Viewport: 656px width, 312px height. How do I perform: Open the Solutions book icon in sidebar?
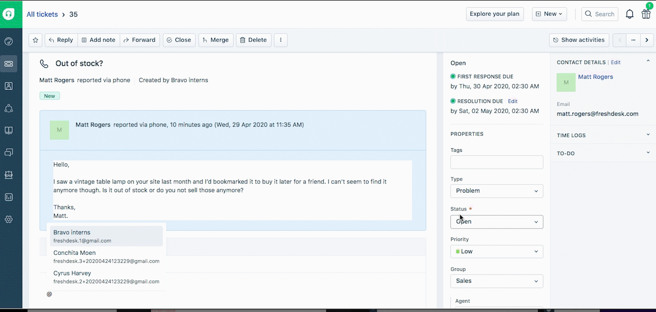[8, 130]
